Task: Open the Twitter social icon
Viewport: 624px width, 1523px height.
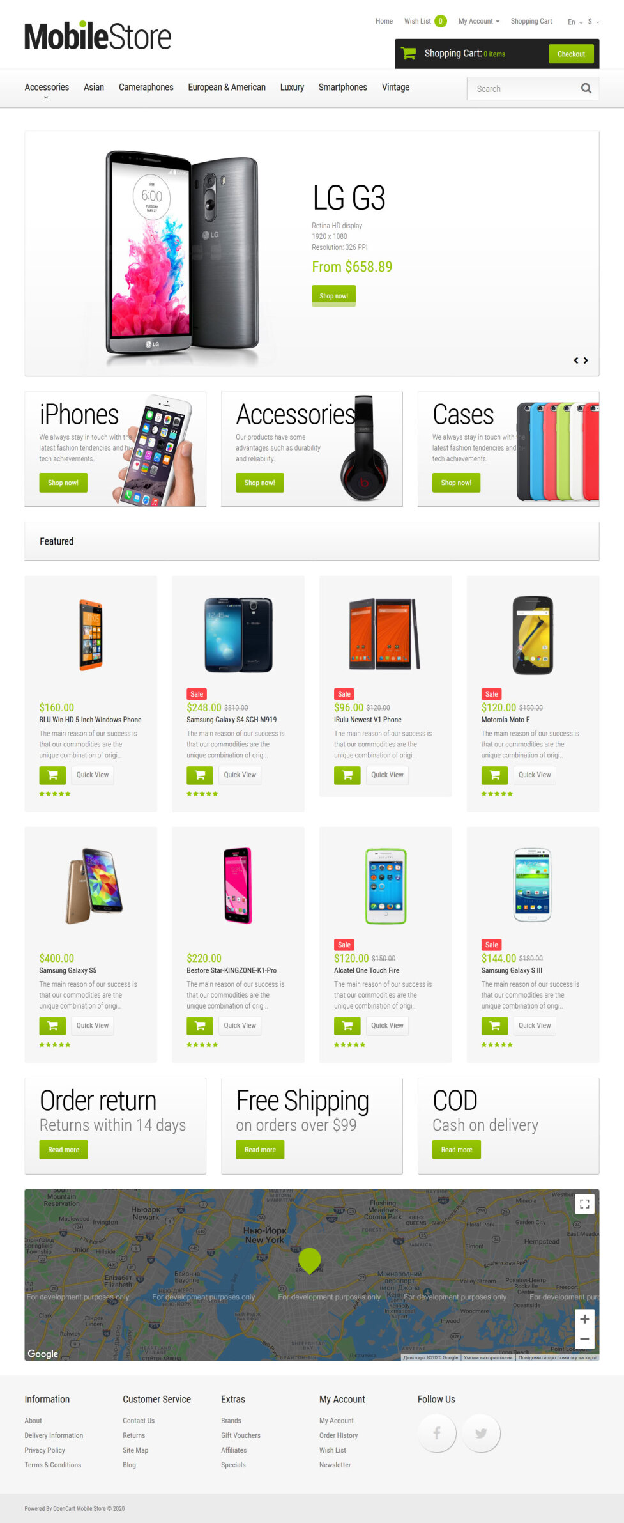Action: [481, 1434]
